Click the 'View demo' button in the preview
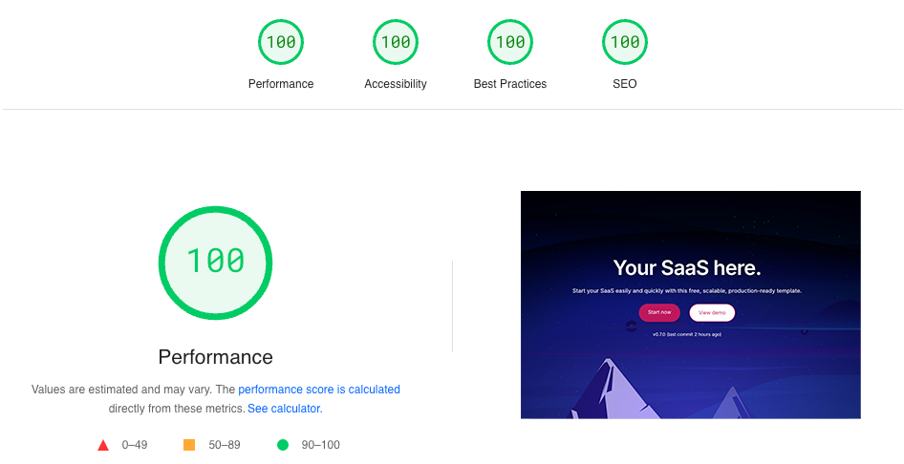The height and width of the screenshot is (464, 904). point(712,312)
